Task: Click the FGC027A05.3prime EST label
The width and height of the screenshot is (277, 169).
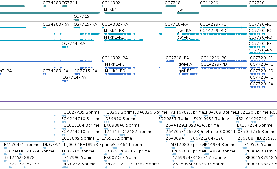Action: (80, 112)
